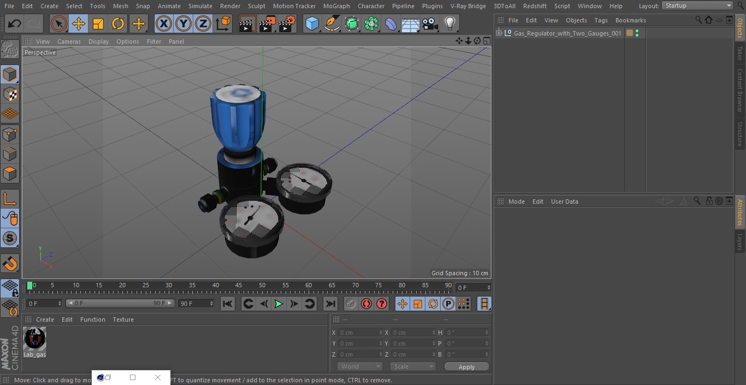This screenshot has width=746, height=385.
Task: Toggle object visibility dots
Action: (x=637, y=33)
